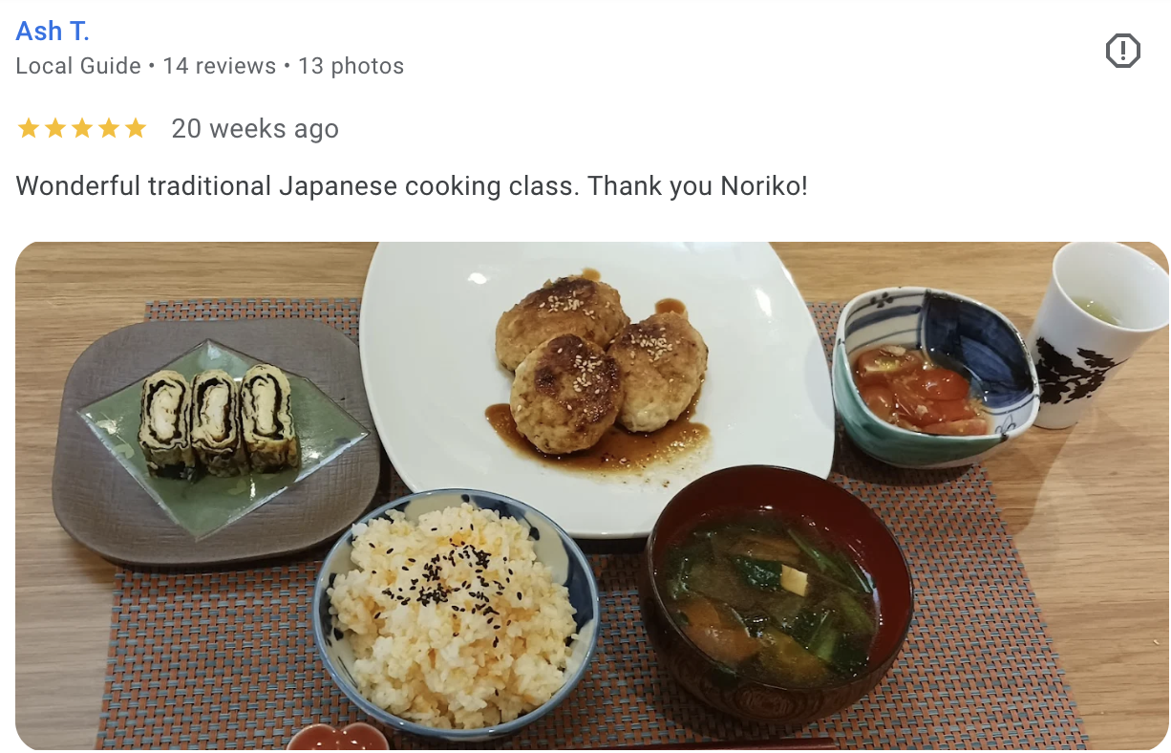Image resolution: width=1171 pixels, height=753 pixels.
Task: Click the 20 weeks ago timestamp
Action: click(255, 128)
